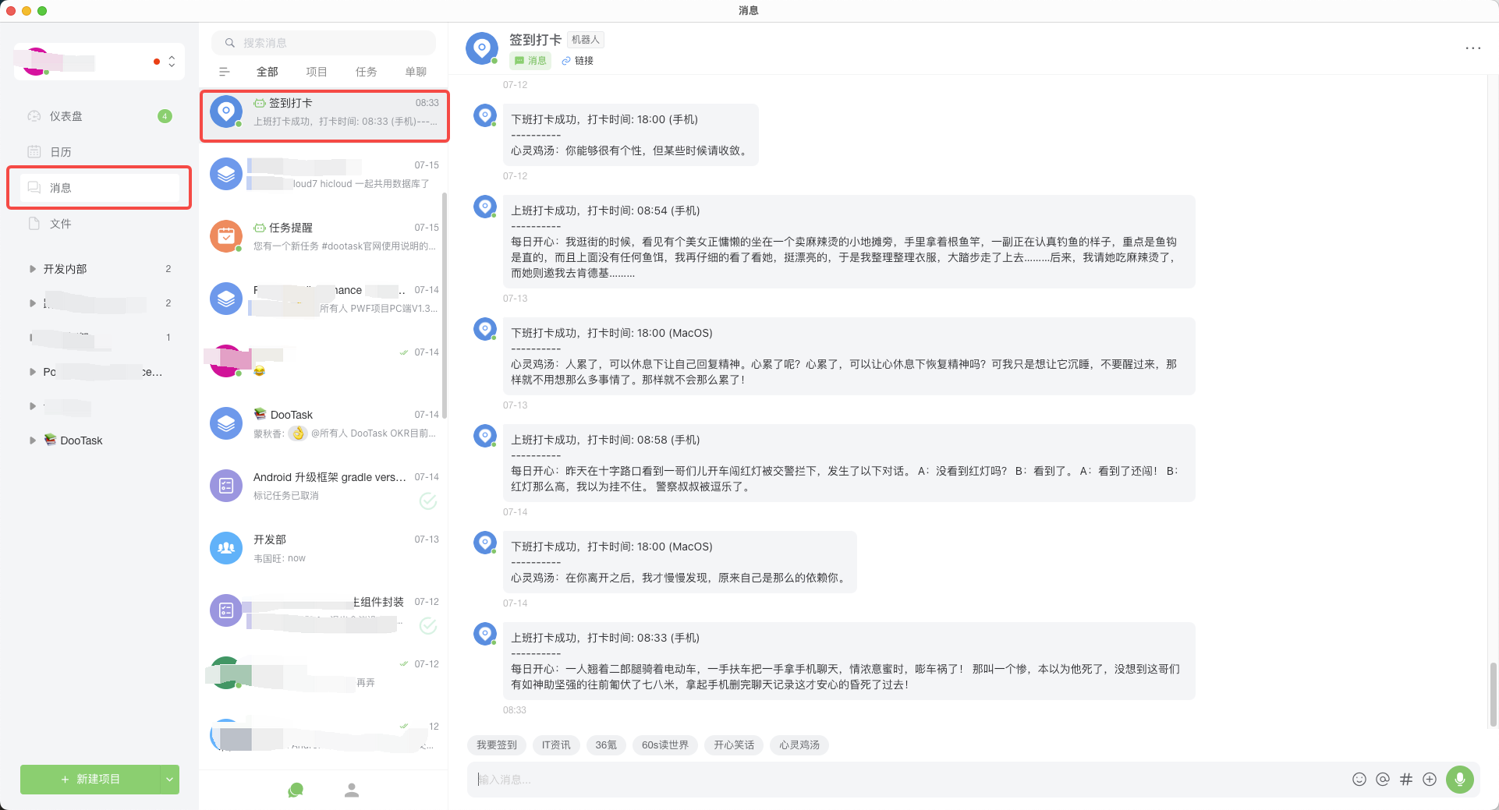Open 日历 from the sidebar
The height and width of the screenshot is (810, 1499).
pos(61,151)
